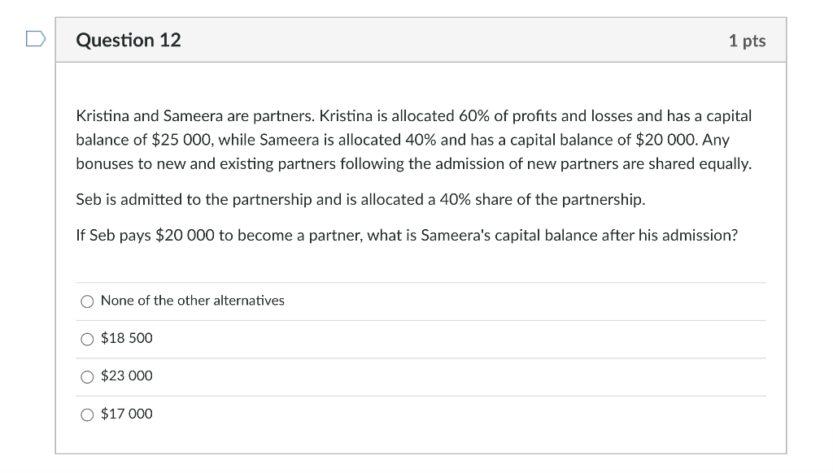Click the "$18 500" answer label text
Screen dimensions: 833x473
click(x=126, y=338)
